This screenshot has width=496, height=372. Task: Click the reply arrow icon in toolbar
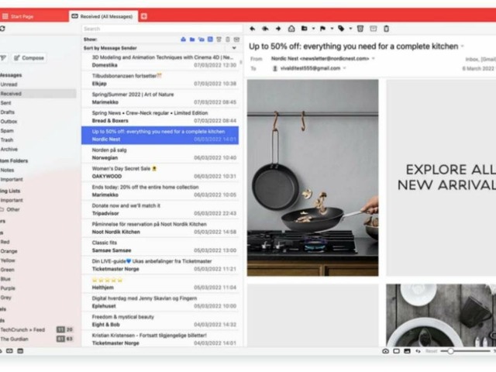253,29
